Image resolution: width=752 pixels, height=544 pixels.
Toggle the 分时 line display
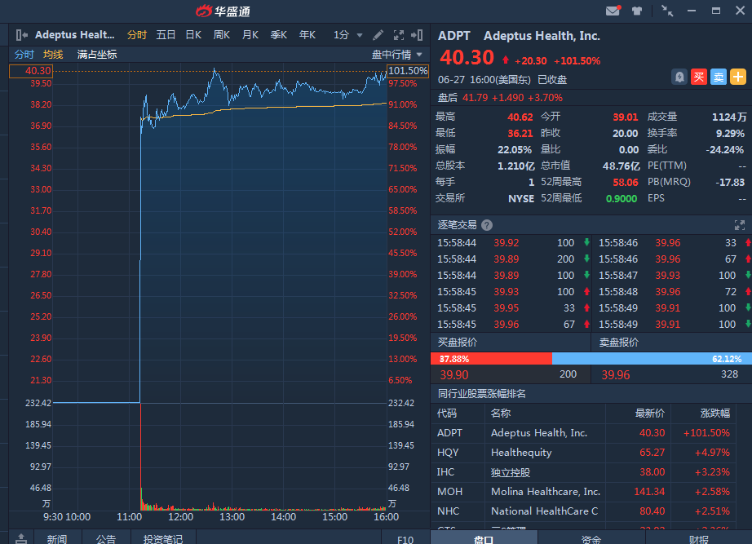click(24, 55)
